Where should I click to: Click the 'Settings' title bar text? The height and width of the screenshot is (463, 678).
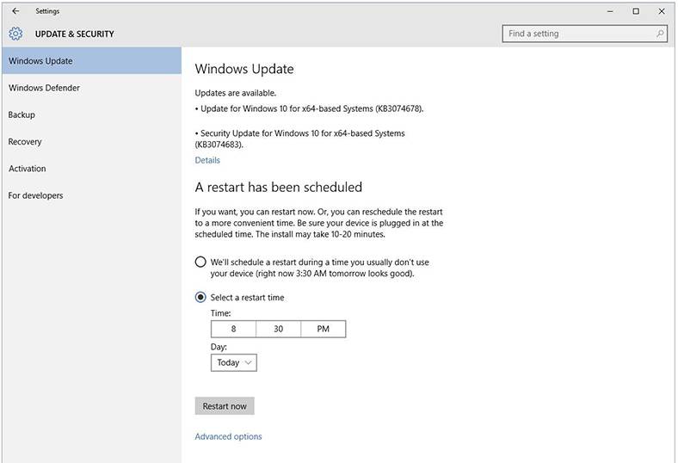(47, 11)
